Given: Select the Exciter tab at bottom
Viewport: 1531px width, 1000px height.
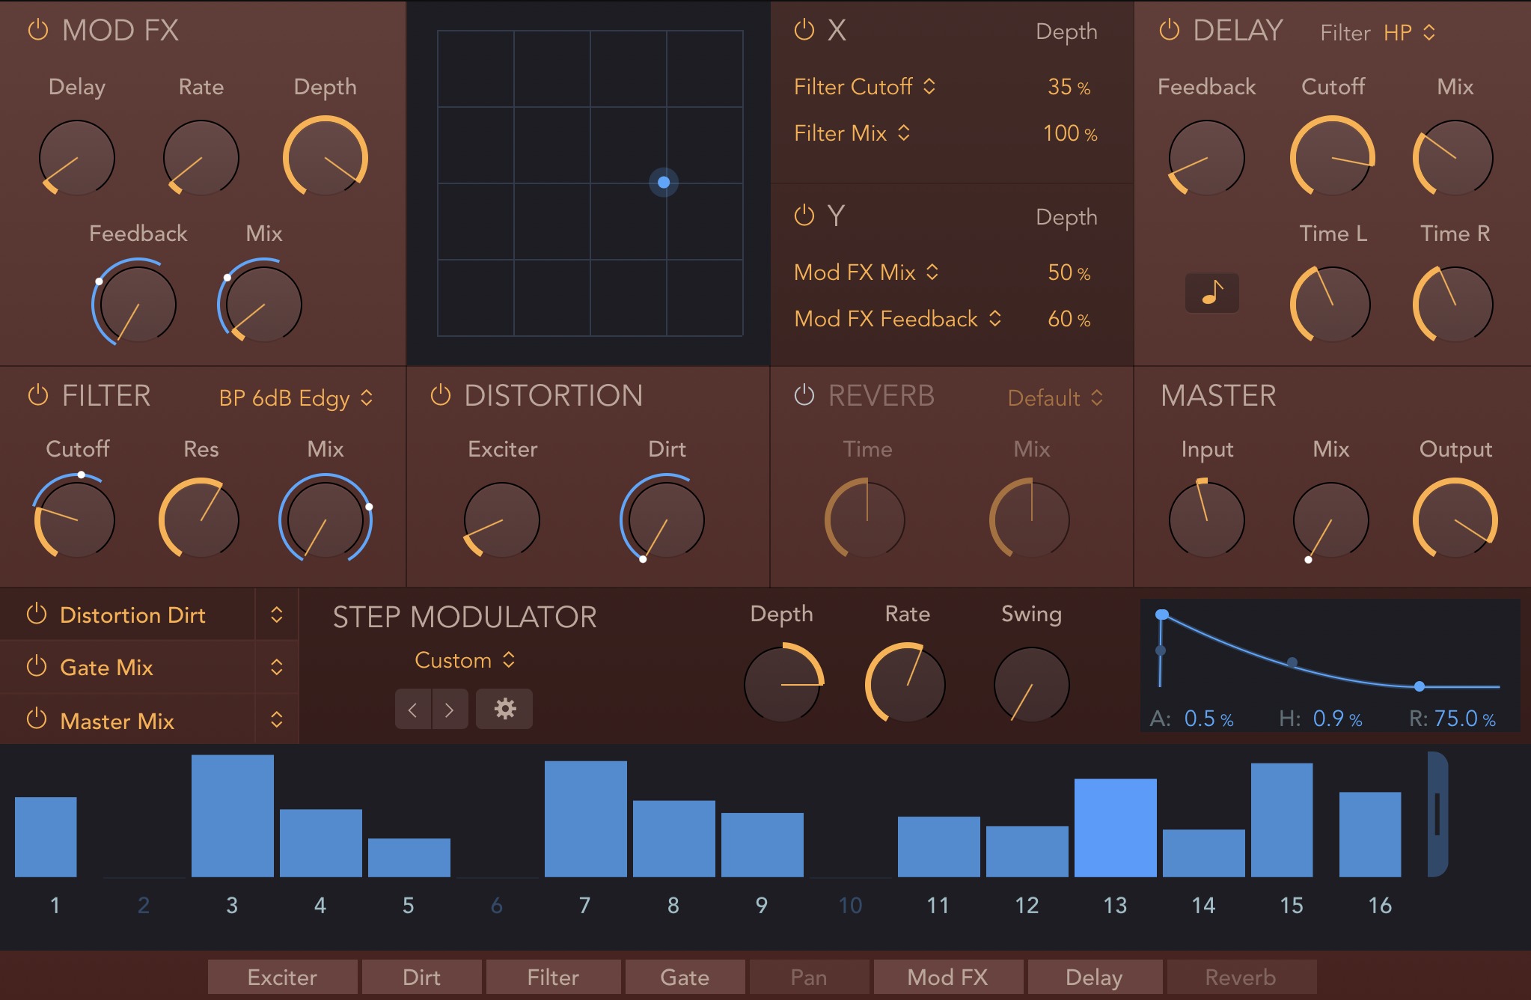Looking at the screenshot, I should tap(282, 977).
